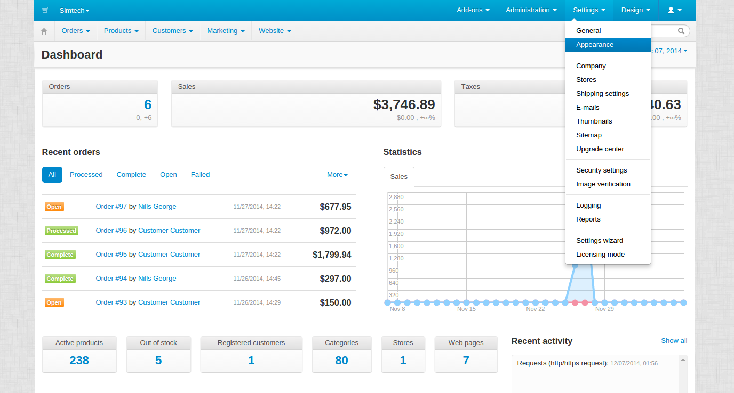The width and height of the screenshot is (734, 393).
Task: Click the Open status badge on Order #97
Action: click(54, 207)
